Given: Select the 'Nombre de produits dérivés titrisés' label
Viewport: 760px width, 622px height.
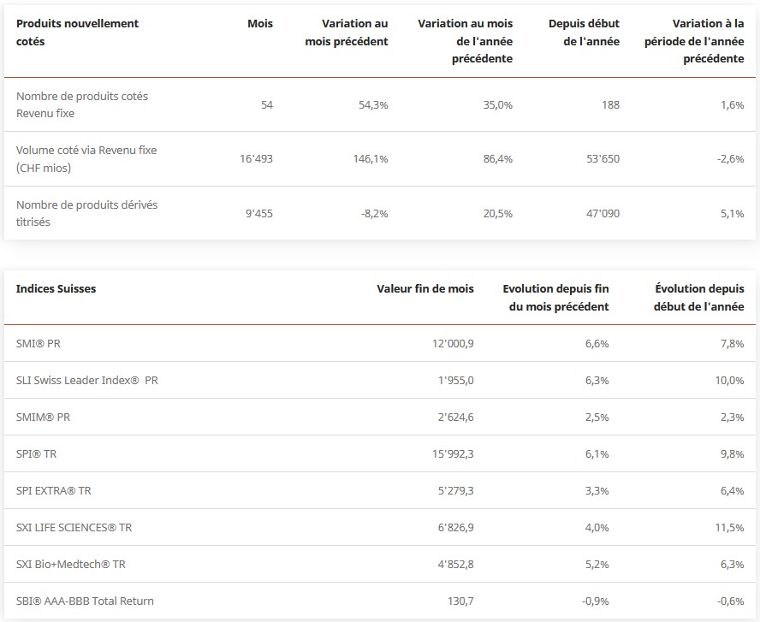Looking at the screenshot, I should click(86, 213).
